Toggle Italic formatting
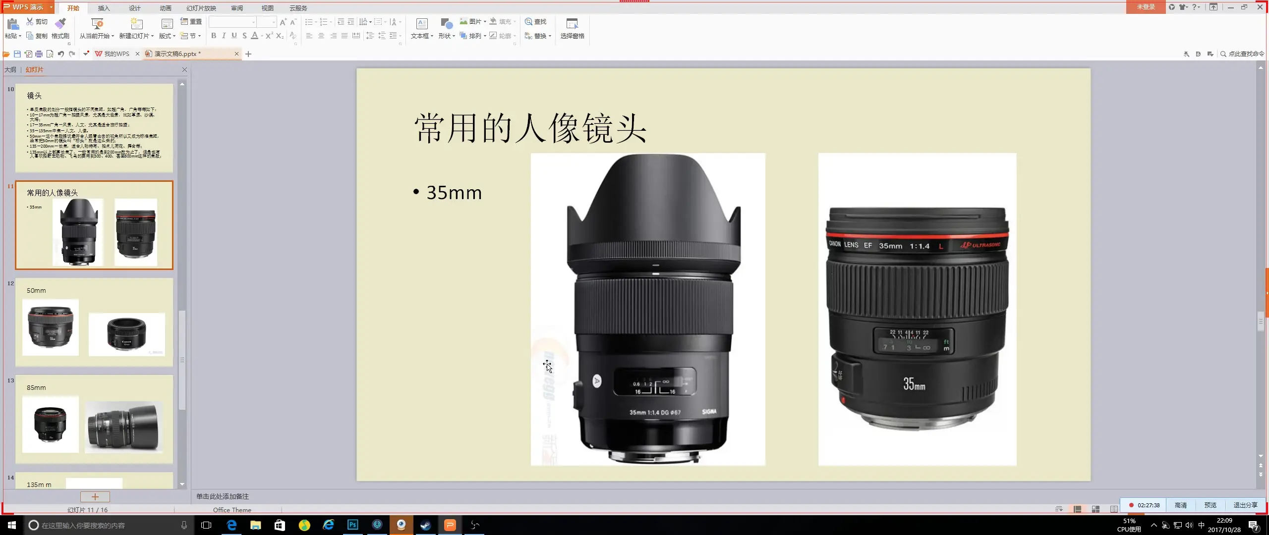This screenshot has height=535, width=1269. click(224, 36)
